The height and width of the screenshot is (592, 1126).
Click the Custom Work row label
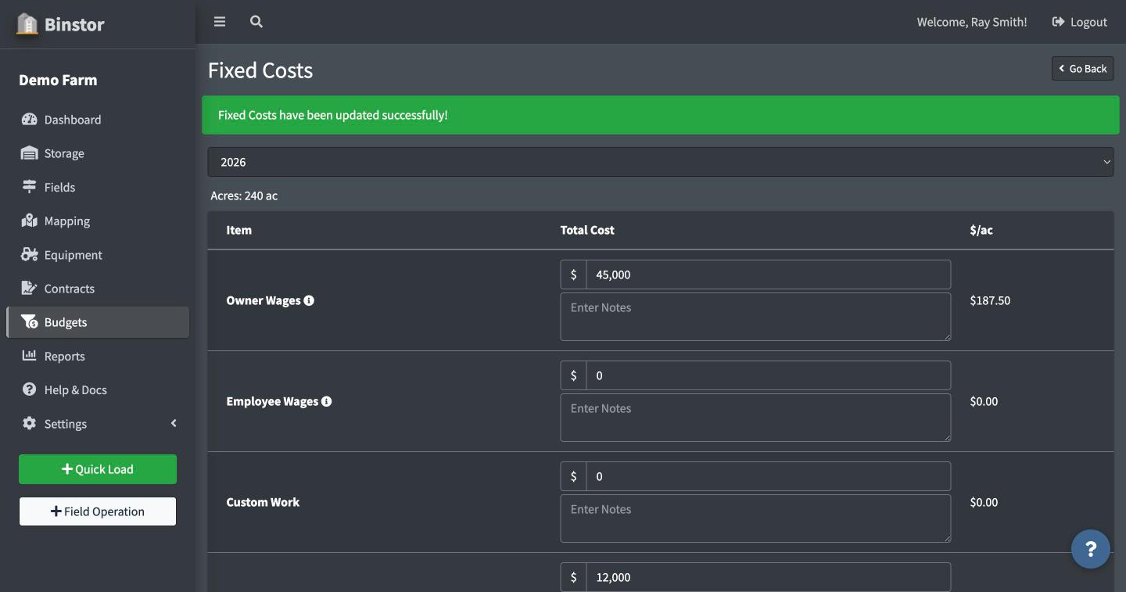tap(263, 502)
